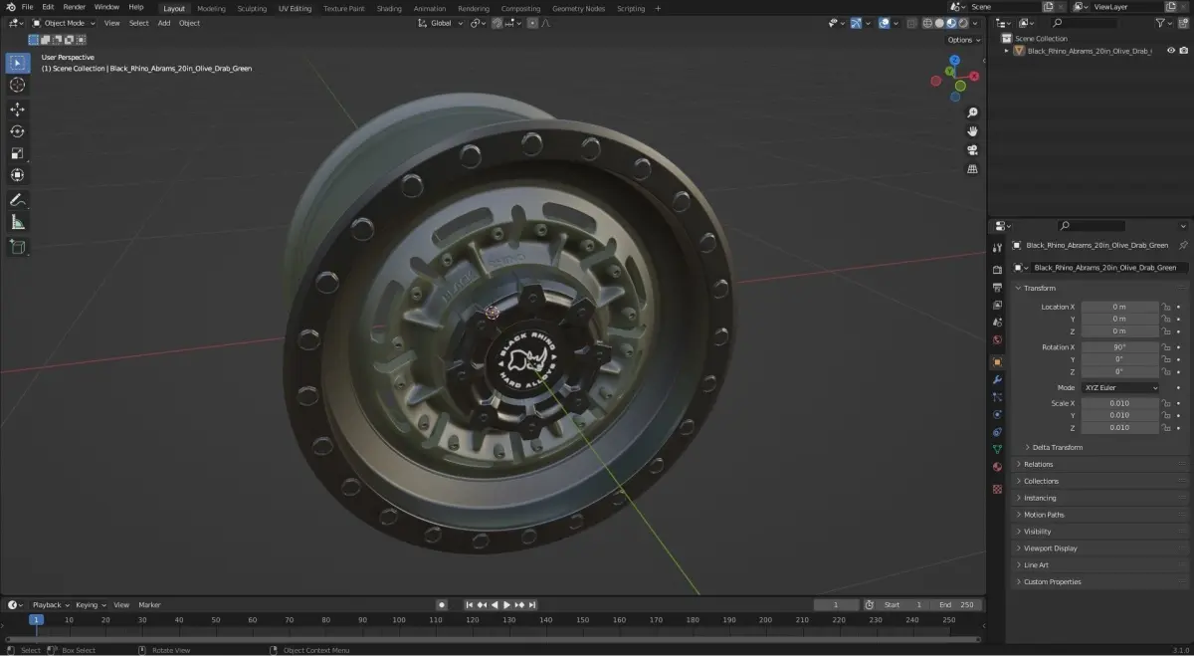Open the Texture properties tab
This screenshot has width=1194, height=656.
[997, 489]
